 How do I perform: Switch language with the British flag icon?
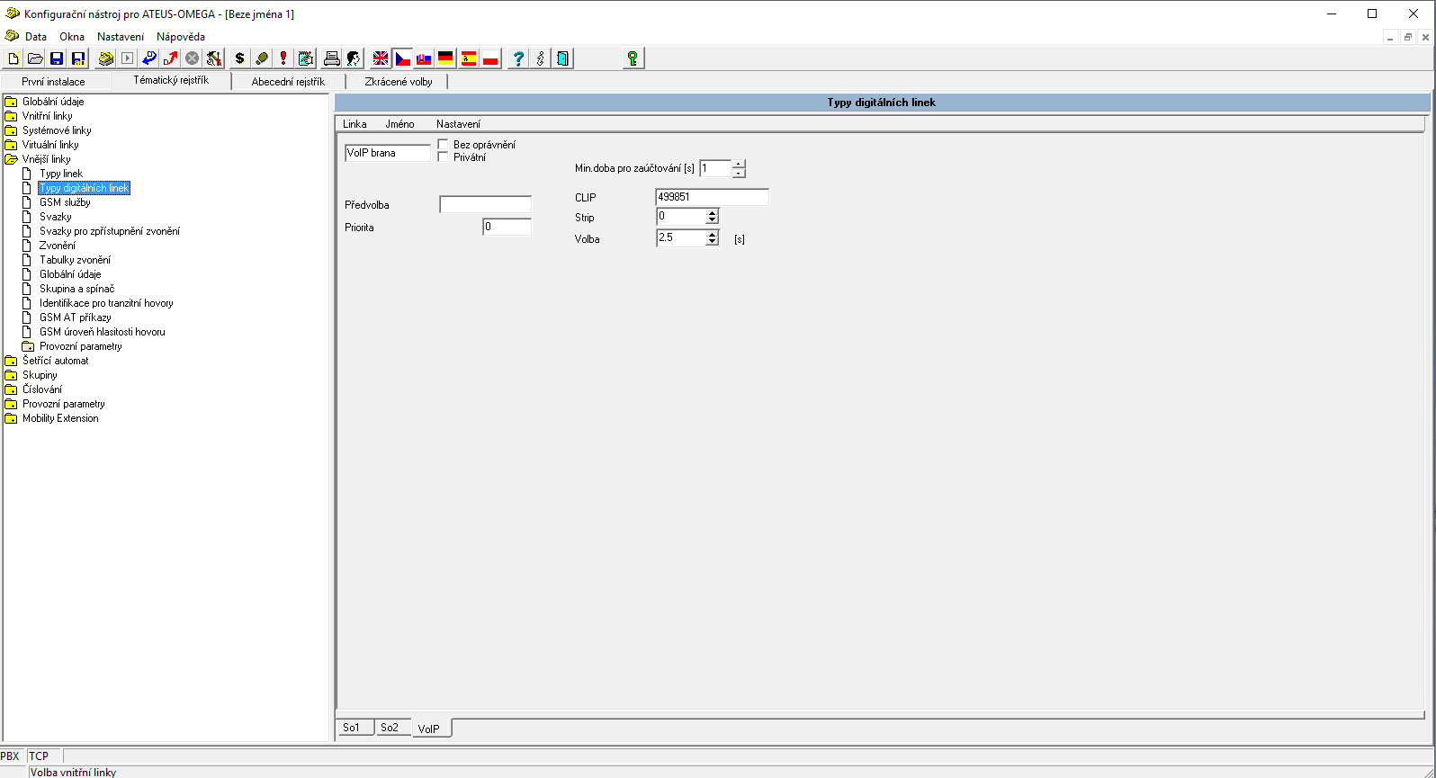[x=381, y=58]
